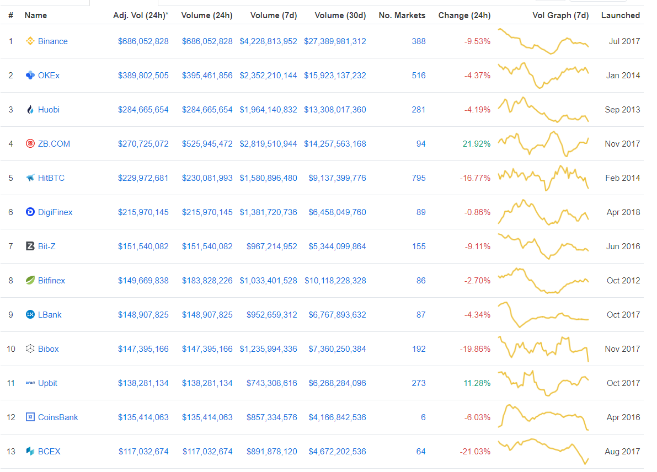The height and width of the screenshot is (472, 657).
Task: Click the HitBTC logo icon
Action: point(30,178)
